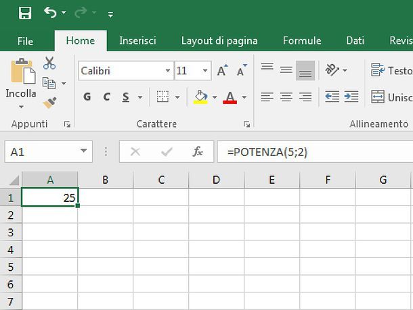Align text right
The width and height of the screenshot is (413, 310).
coord(305,97)
